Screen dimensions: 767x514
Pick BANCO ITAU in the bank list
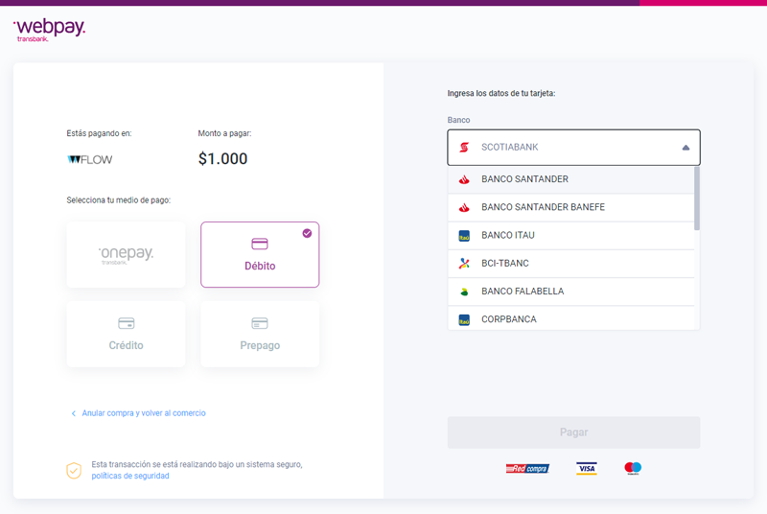click(570, 235)
